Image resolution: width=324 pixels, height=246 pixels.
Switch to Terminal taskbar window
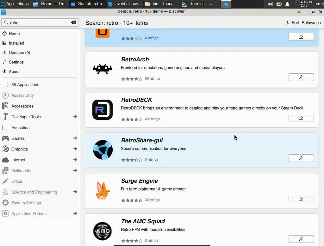tap(200, 4)
